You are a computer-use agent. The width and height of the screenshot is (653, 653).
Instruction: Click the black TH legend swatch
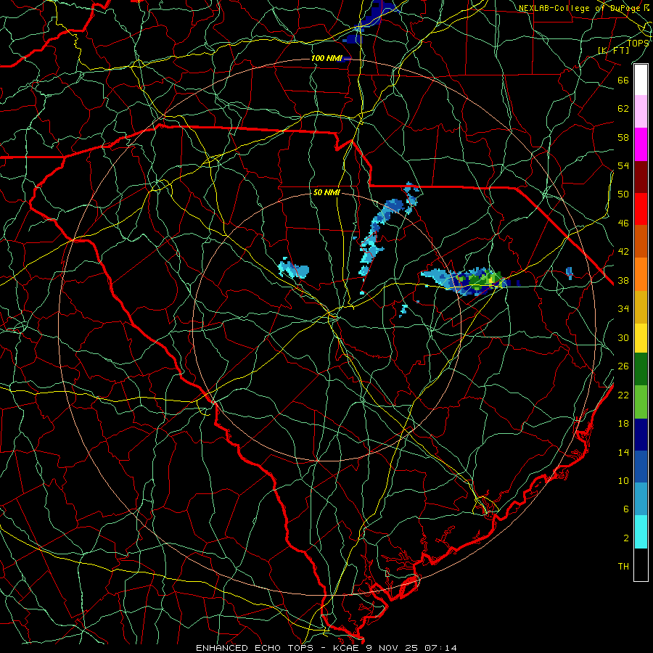(641, 564)
